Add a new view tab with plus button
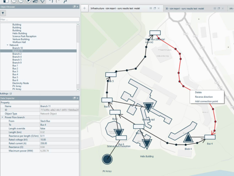The image size is (234, 176). click(84, 8)
